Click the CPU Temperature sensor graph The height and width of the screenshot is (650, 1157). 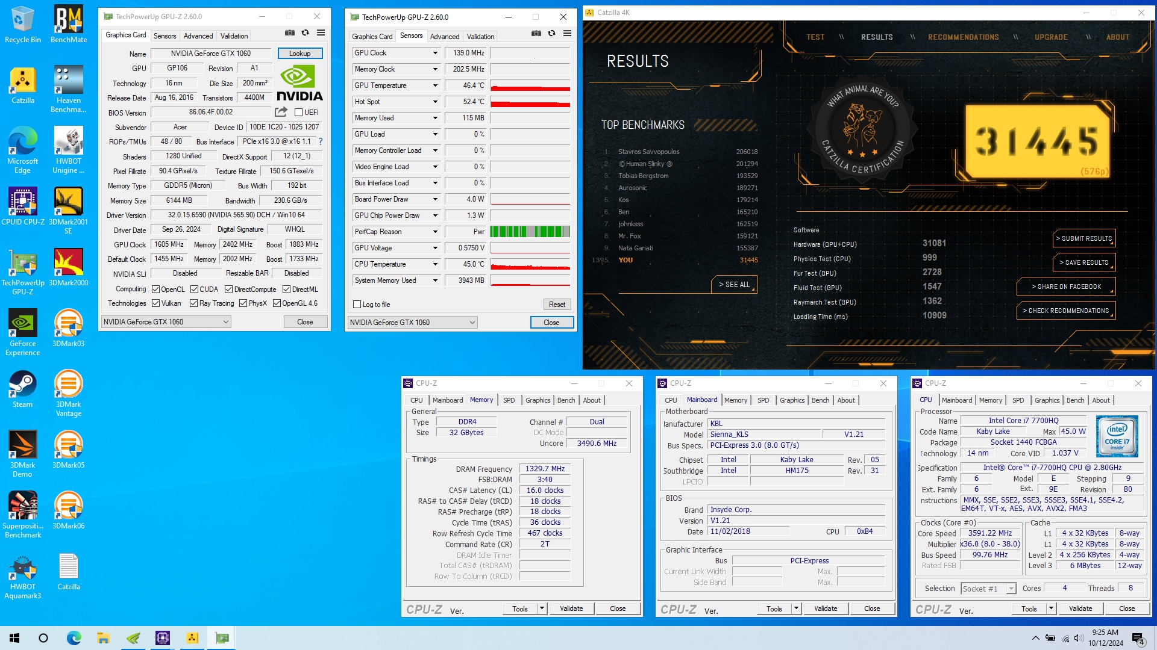pos(530,264)
